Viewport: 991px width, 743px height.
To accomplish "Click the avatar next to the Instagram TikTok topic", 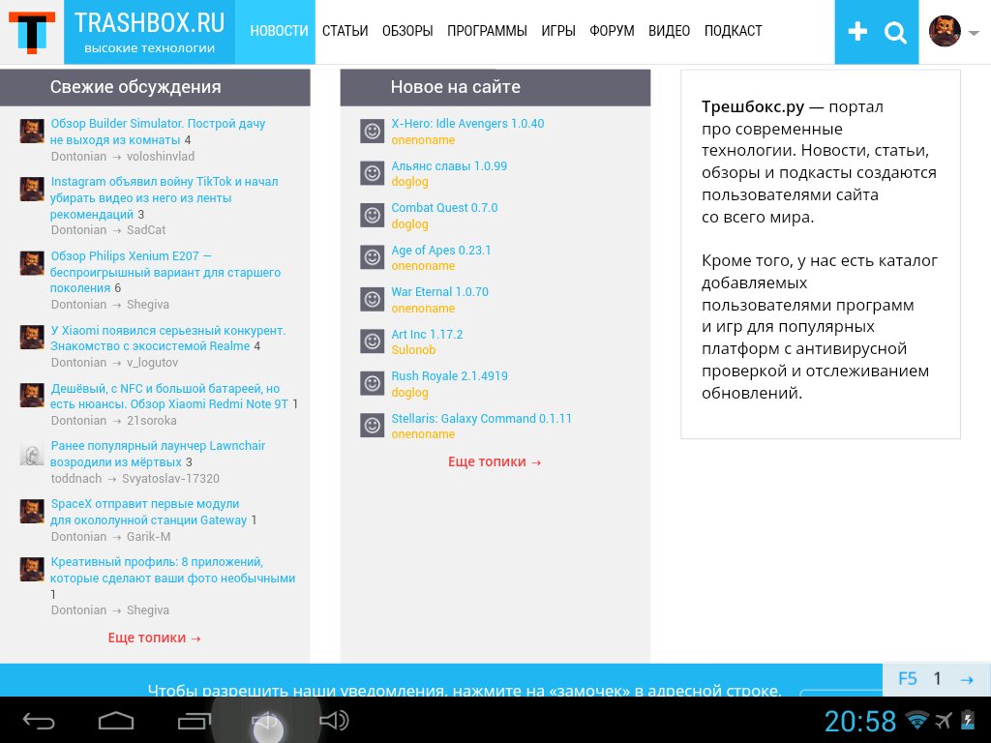I will tap(32, 190).
